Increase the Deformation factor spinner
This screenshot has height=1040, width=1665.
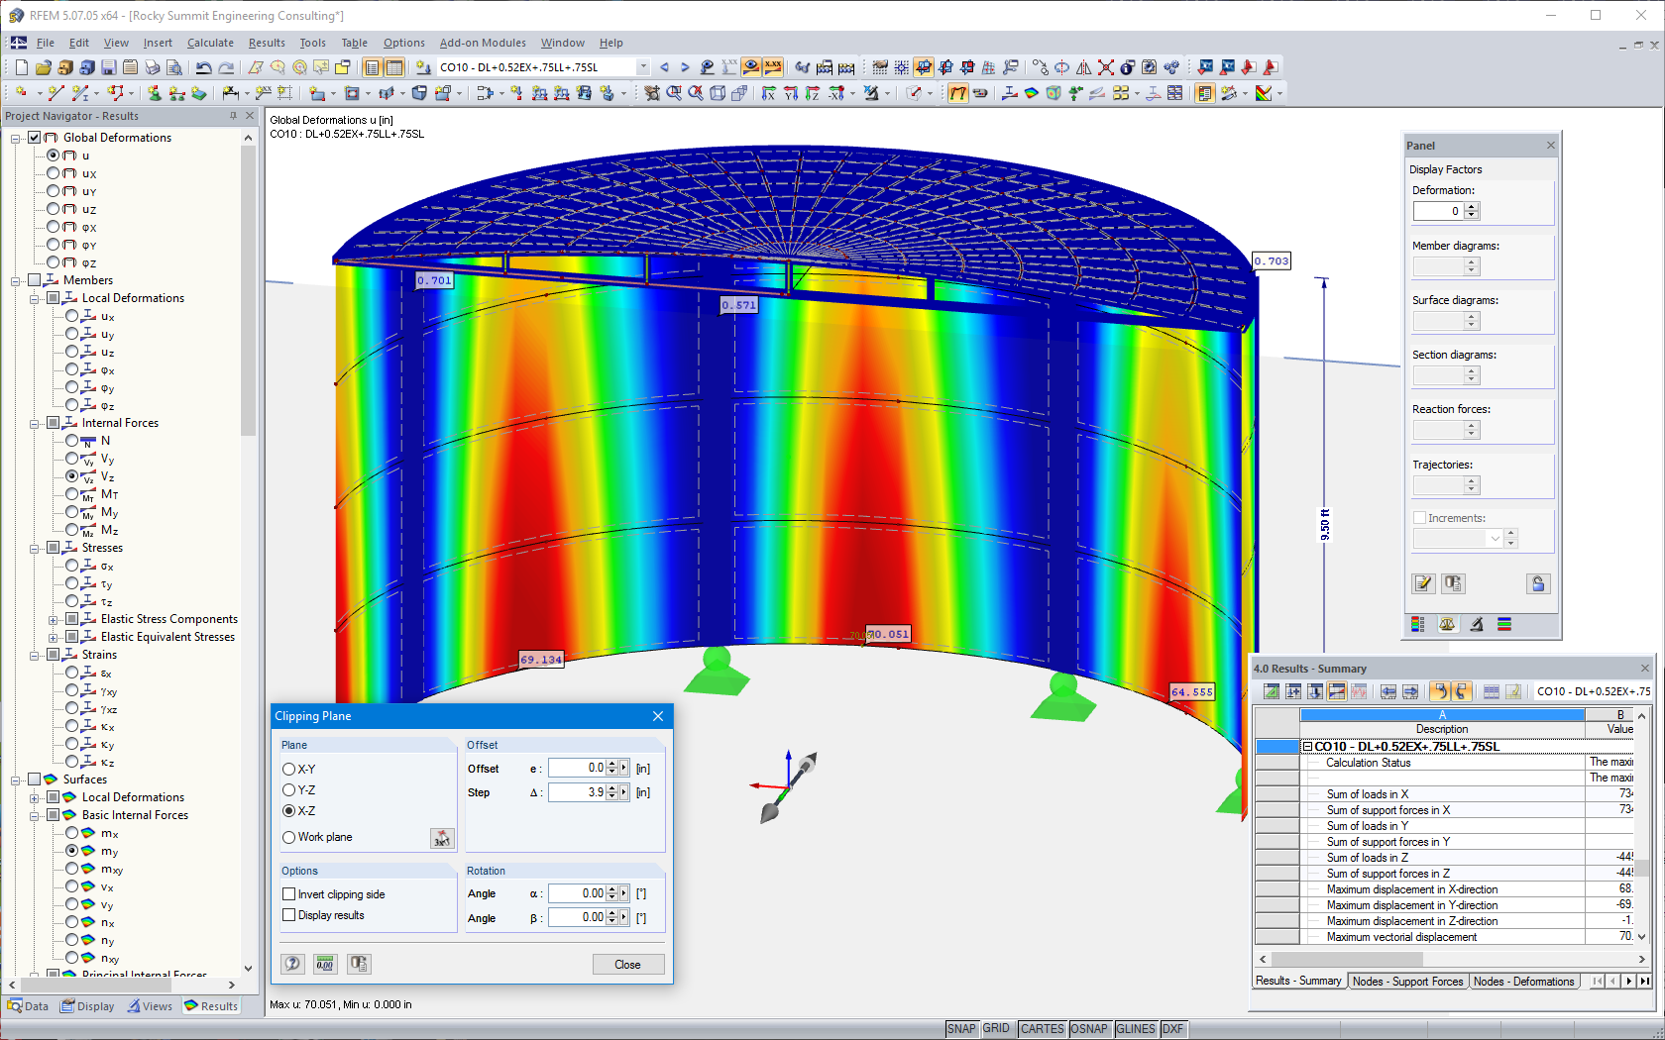coord(1472,207)
